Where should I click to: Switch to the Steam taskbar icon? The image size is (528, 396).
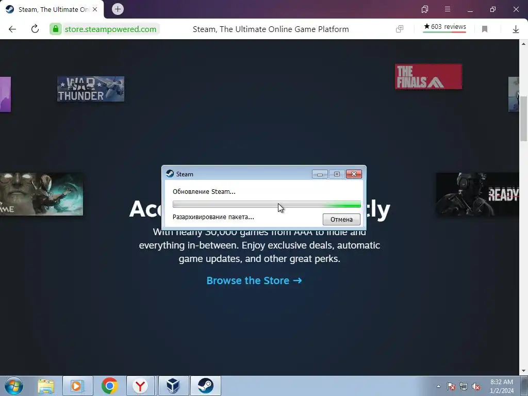pyautogui.click(x=205, y=386)
